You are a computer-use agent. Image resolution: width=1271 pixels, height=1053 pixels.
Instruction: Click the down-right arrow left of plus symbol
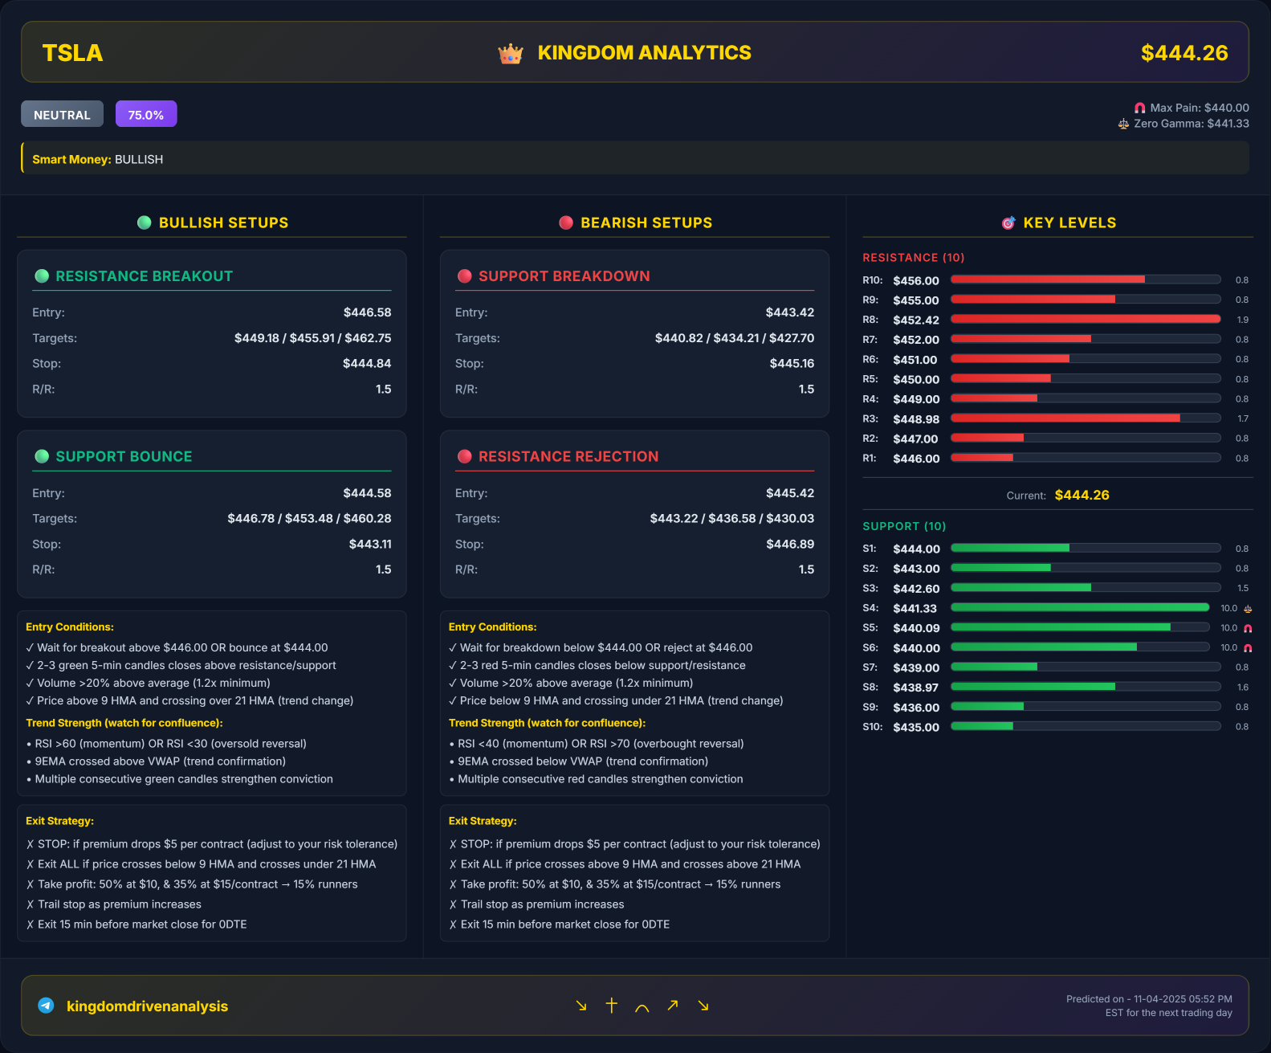[581, 1006]
